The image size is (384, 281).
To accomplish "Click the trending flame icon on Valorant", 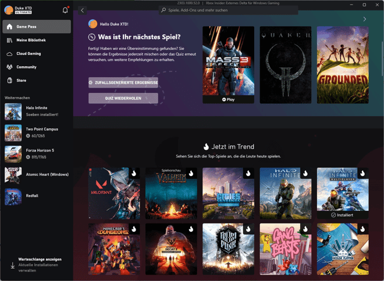I will click(x=134, y=173).
